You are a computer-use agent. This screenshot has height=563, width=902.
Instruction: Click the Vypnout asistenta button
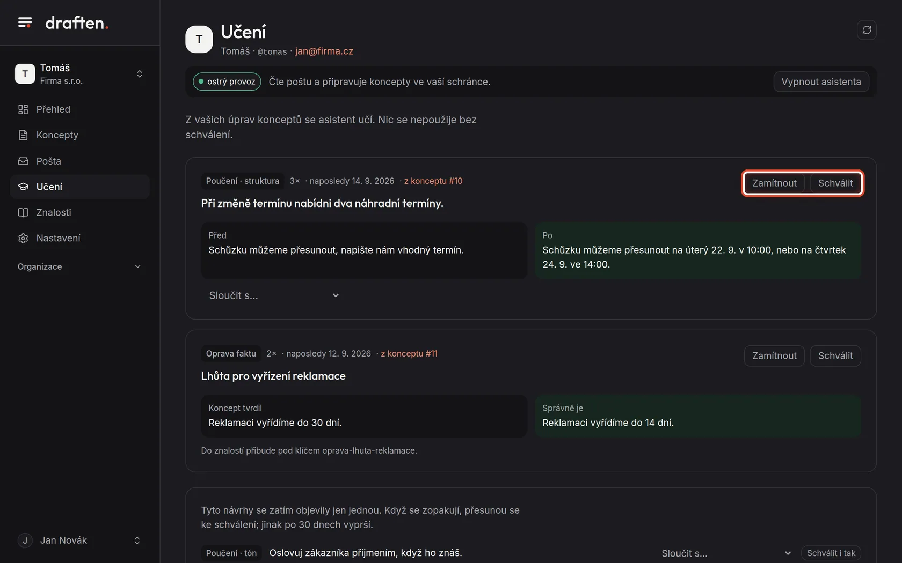point(821,82)
